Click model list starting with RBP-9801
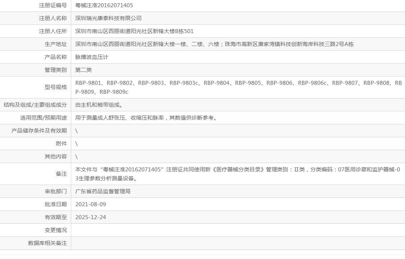This screenshot has width=405, height=259. click(239, 87)
